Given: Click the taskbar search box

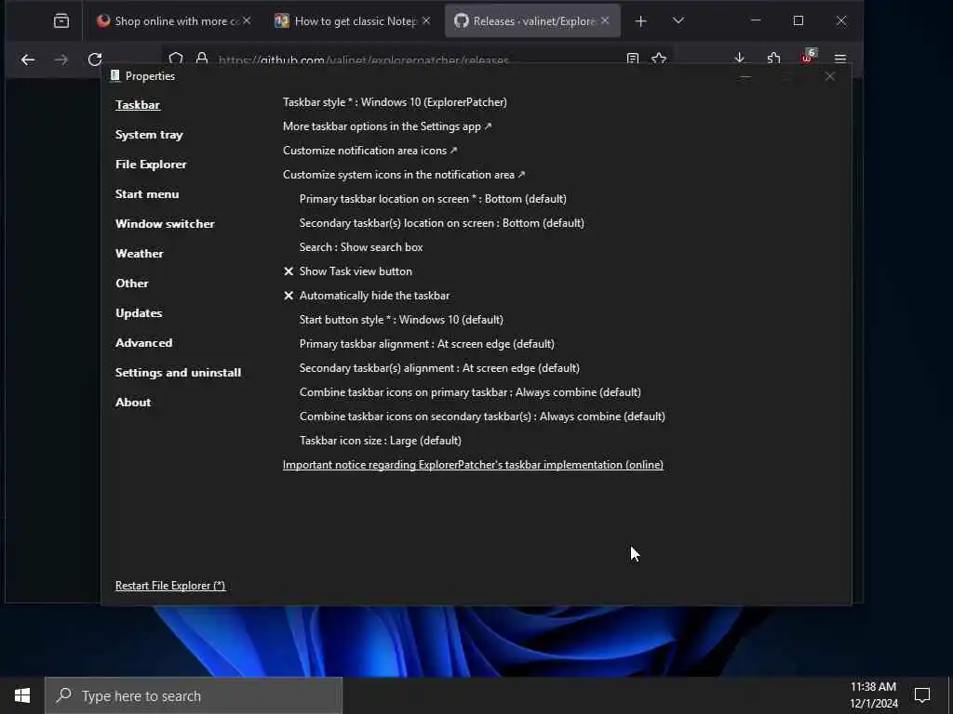Looking at the screenshot, I should (x=194, y=695).
